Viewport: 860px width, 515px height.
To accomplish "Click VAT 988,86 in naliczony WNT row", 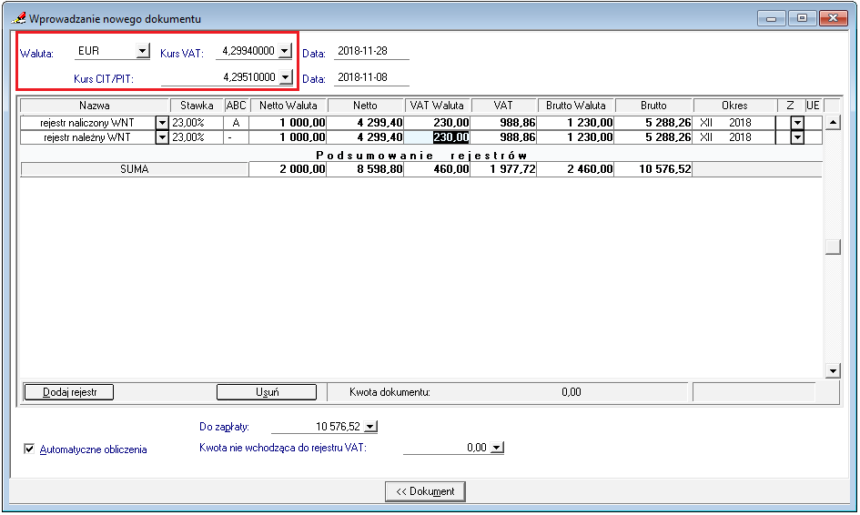I will point(503,123).
